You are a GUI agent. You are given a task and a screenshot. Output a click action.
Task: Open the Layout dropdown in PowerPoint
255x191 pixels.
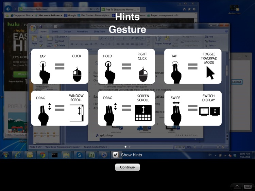[x=61, y=37]
